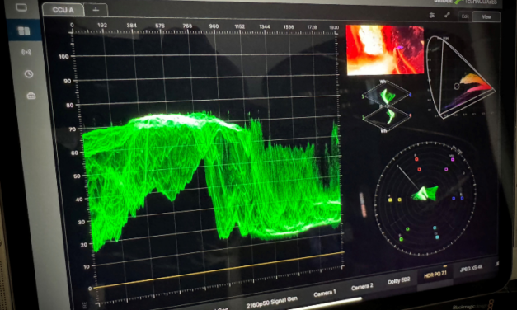
Task: Select the 2160p50 Signal Gen source
Action: (x=272, y=302)
